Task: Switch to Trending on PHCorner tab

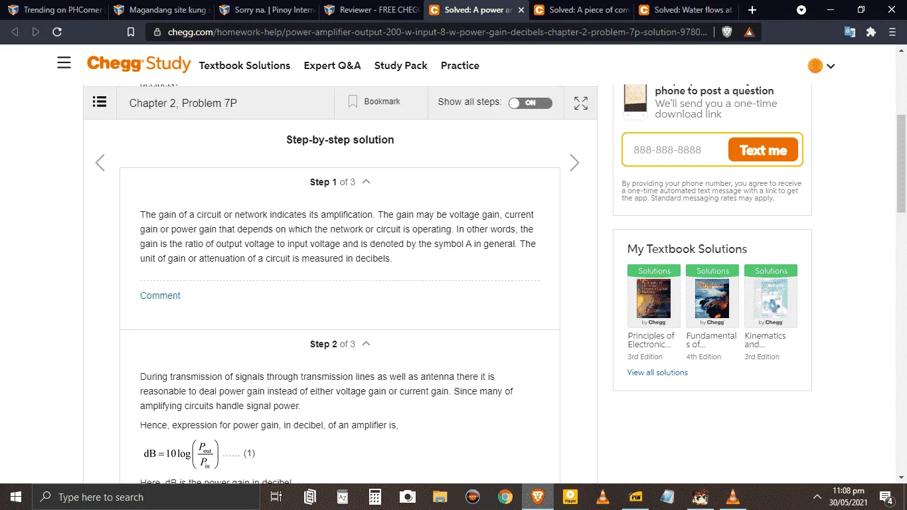Action: pyautogui.click(x=54, y=10)
